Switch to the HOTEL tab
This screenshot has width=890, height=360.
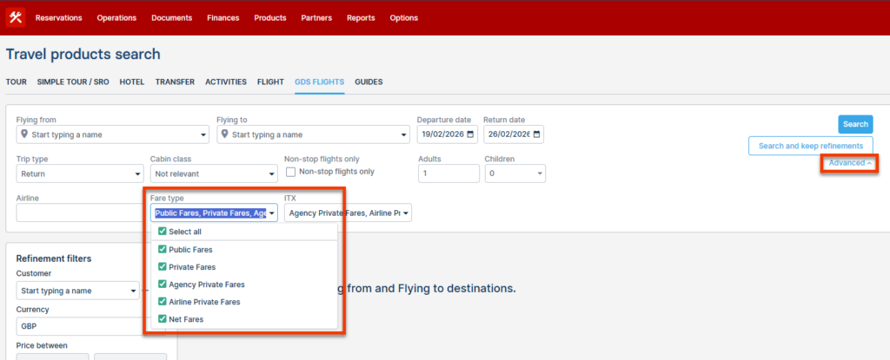131,82
